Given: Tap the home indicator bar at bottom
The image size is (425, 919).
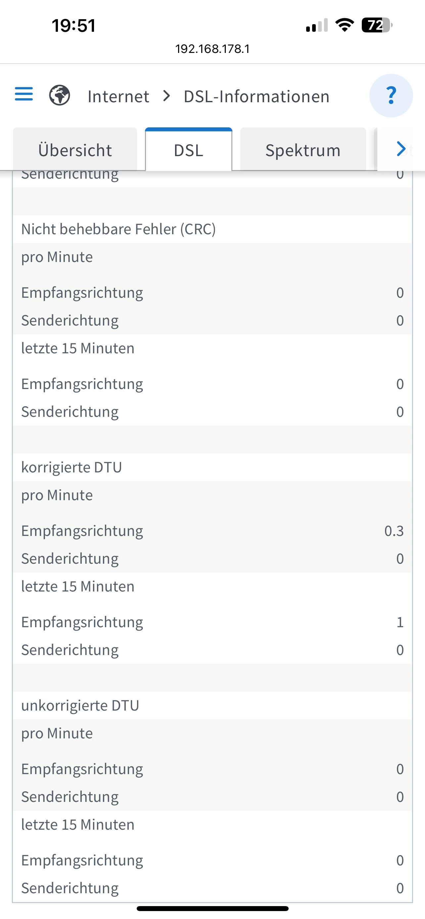Looking at the screenshot, I should (x=212, y=908).
